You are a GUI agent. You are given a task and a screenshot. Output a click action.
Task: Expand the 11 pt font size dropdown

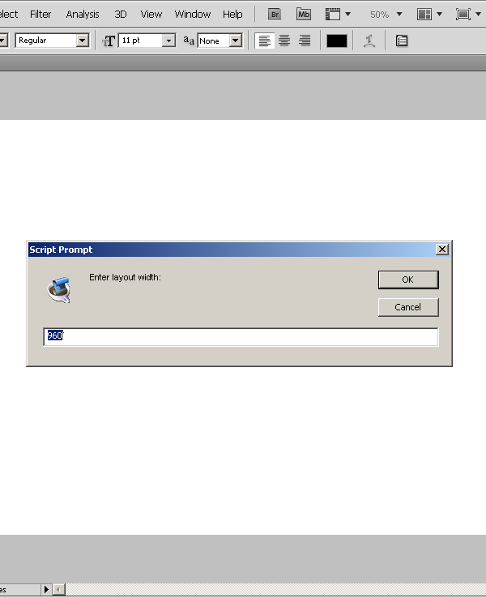[168, 41]
